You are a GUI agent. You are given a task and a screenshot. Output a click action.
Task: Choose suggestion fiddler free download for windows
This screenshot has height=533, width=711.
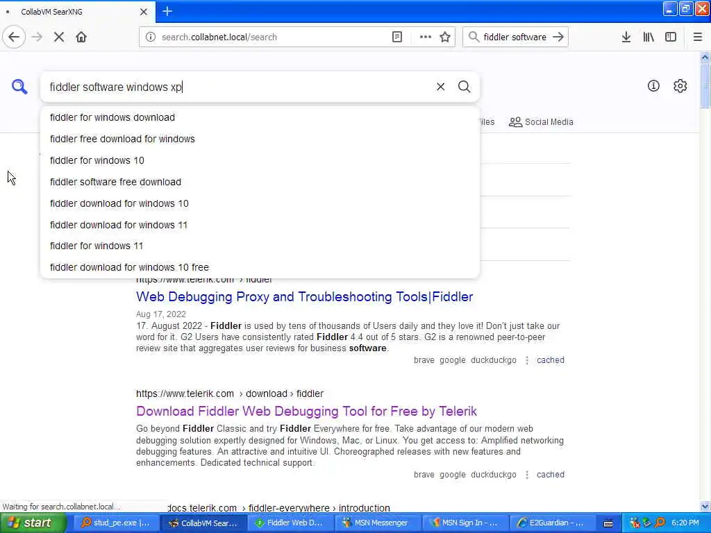pyautogui.click(x=260, y=139)
